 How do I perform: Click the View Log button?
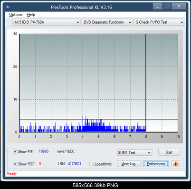point(128,164)
